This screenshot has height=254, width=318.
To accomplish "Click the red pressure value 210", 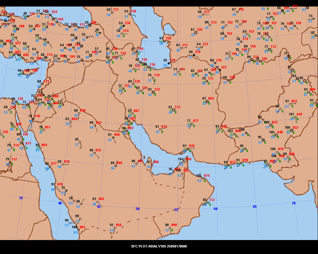I will 152,65.
